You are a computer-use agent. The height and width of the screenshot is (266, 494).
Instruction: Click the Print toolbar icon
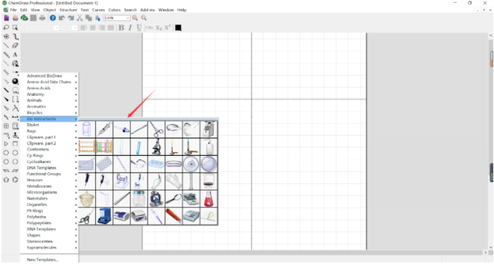point(42,18)
